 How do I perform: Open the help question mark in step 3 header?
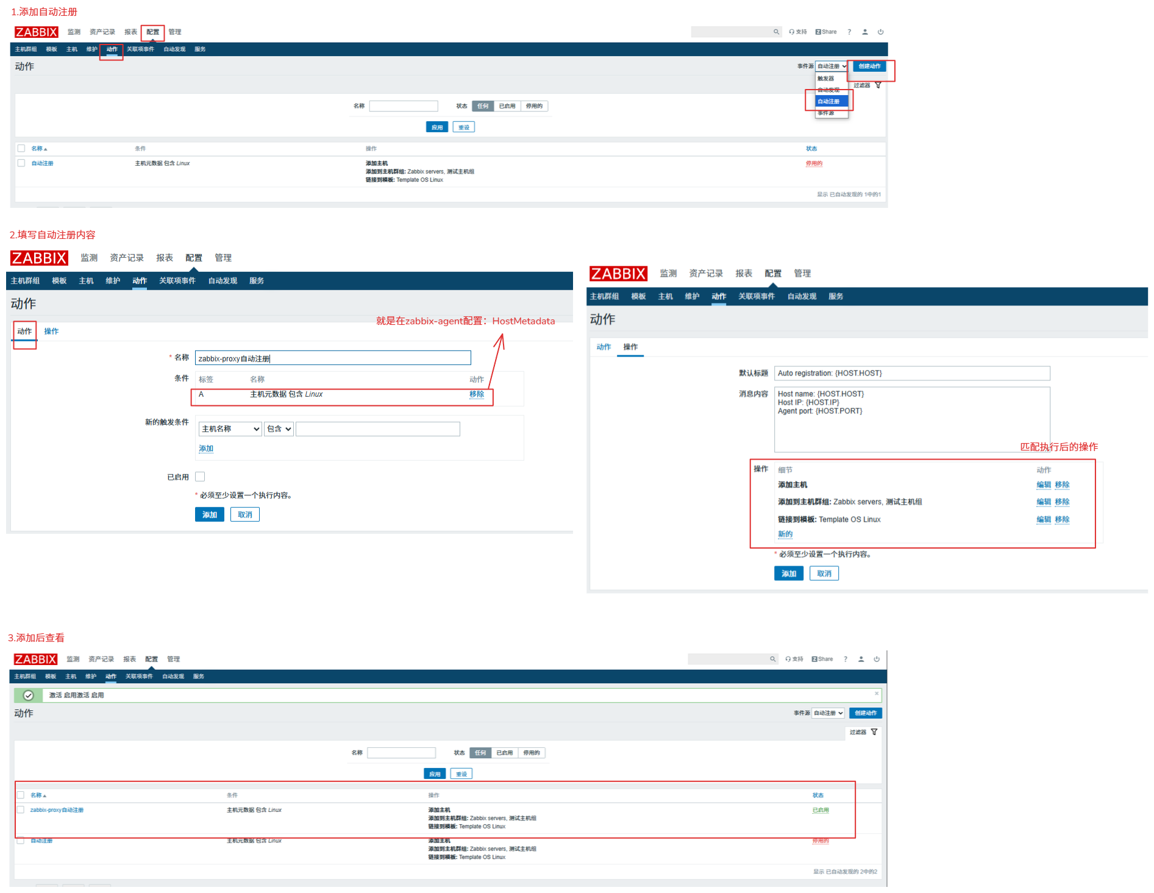(x=846, y=659)
